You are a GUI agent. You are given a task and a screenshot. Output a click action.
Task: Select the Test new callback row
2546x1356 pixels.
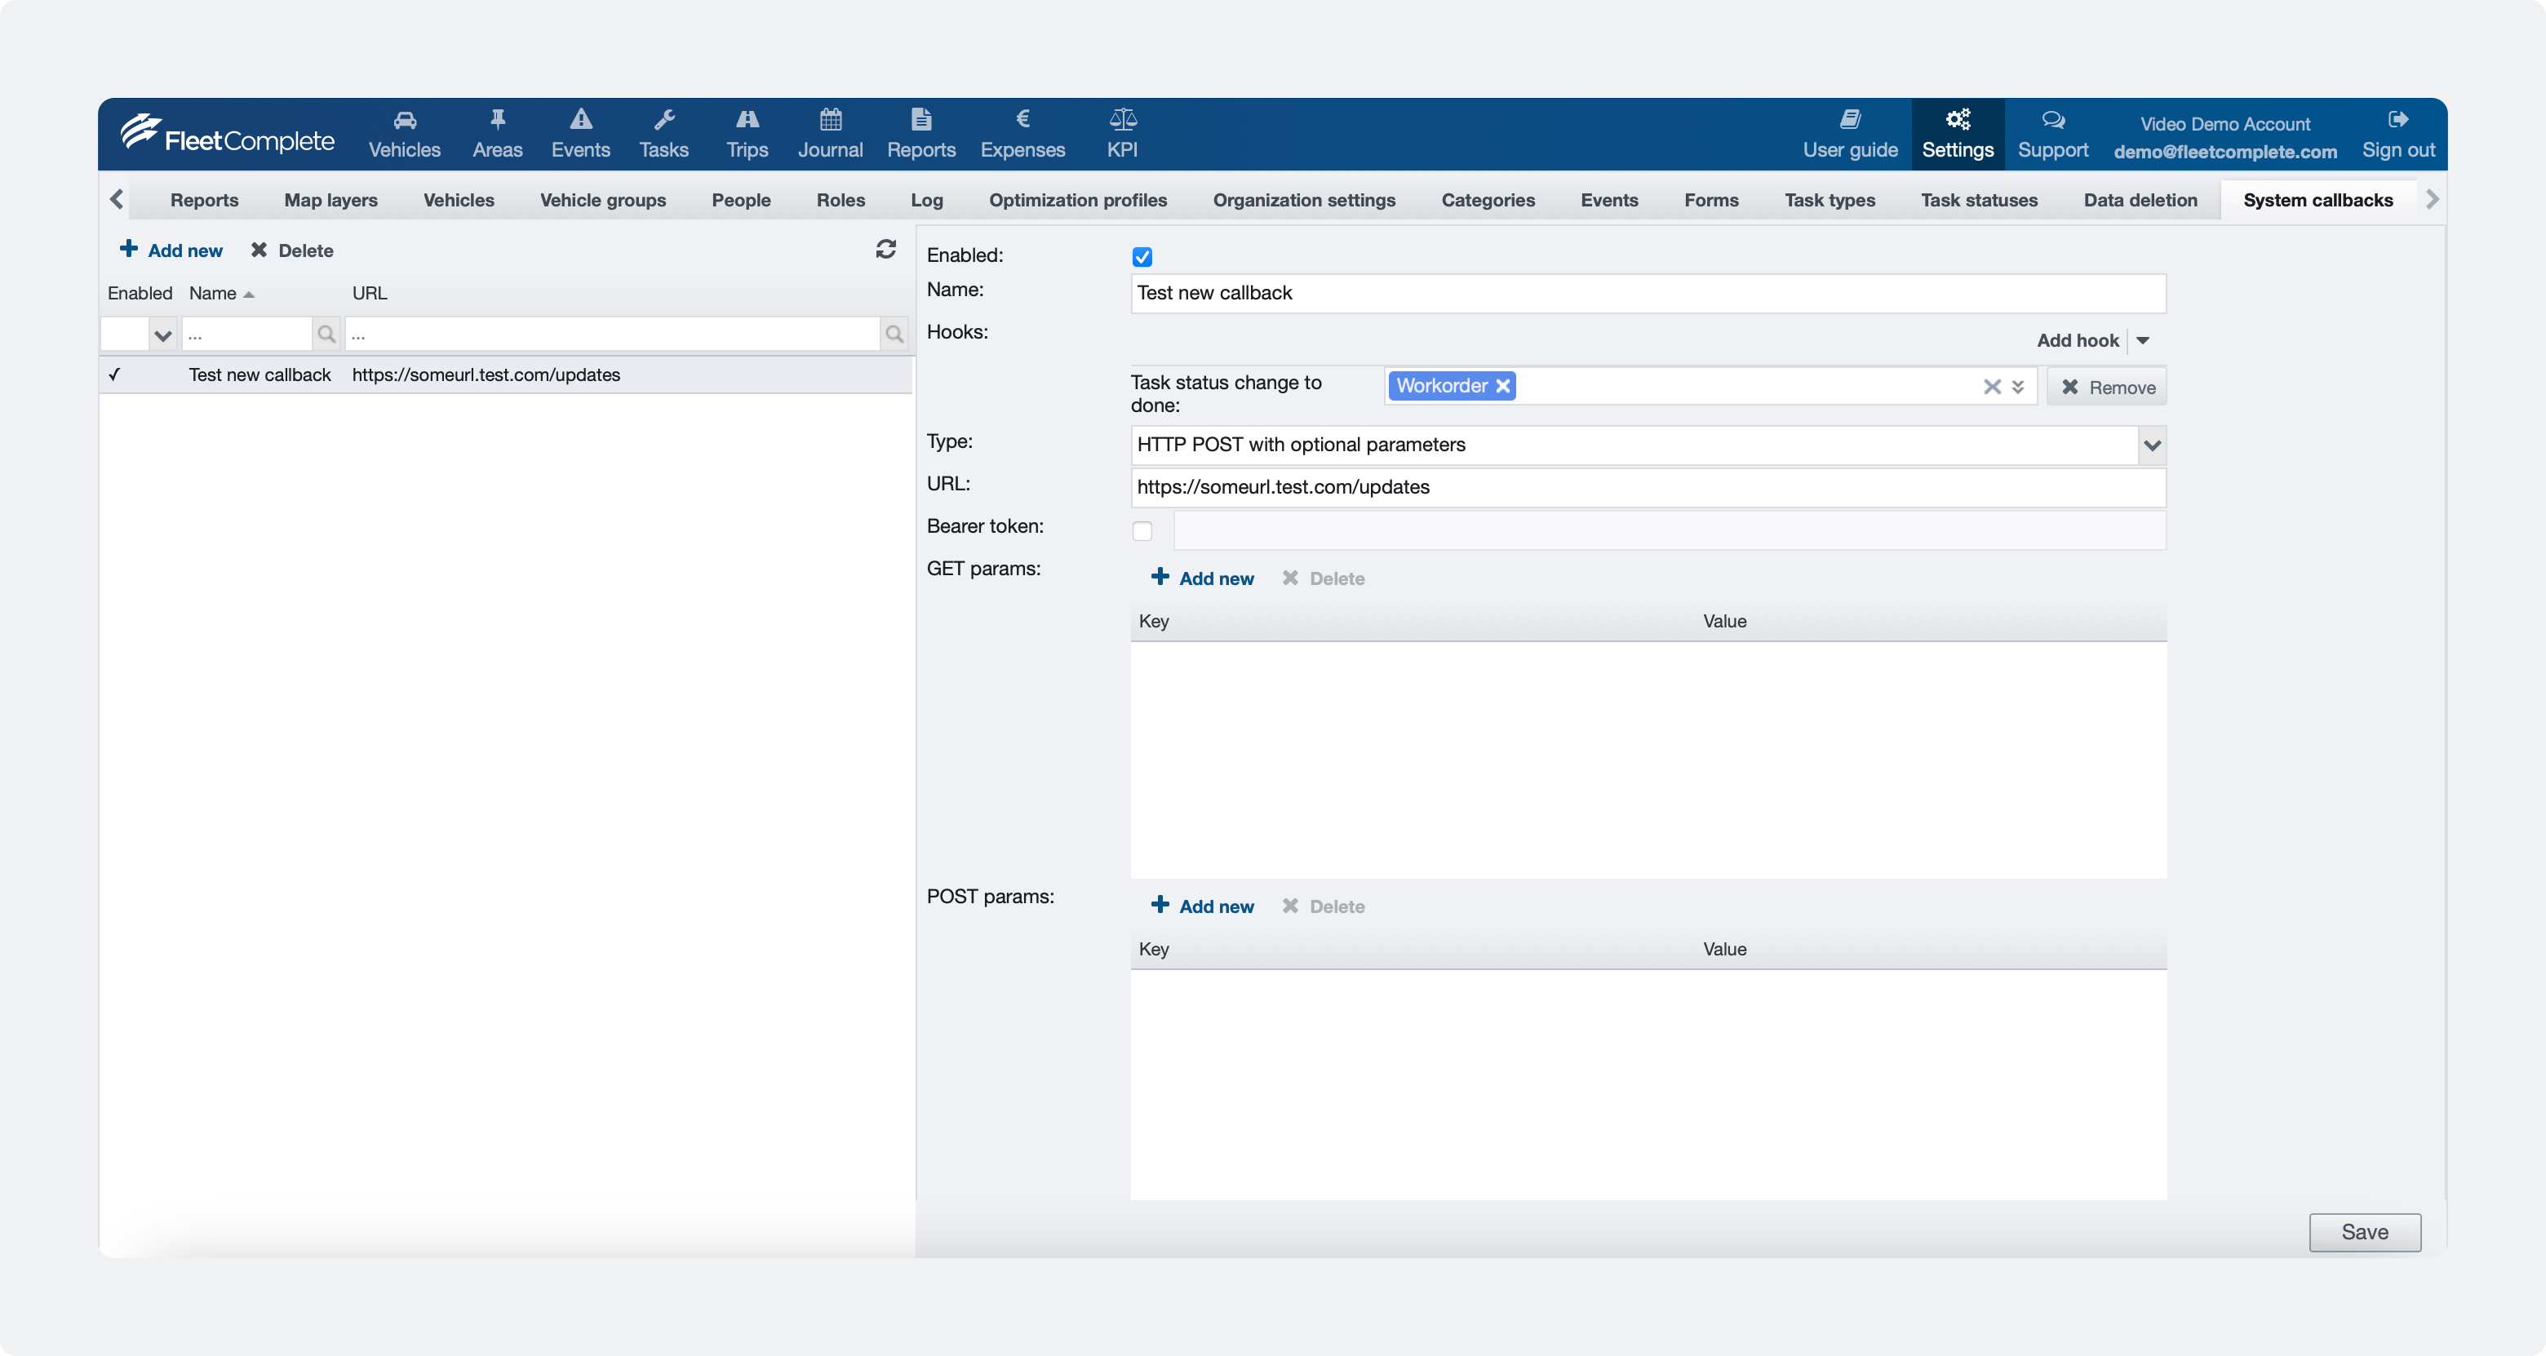coord(505,374)
